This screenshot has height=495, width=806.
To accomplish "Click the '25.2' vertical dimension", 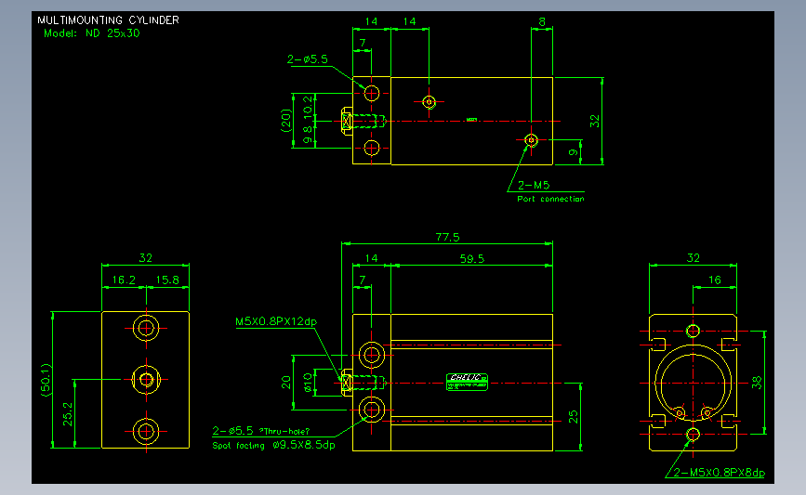I will [x=68, y=414].
